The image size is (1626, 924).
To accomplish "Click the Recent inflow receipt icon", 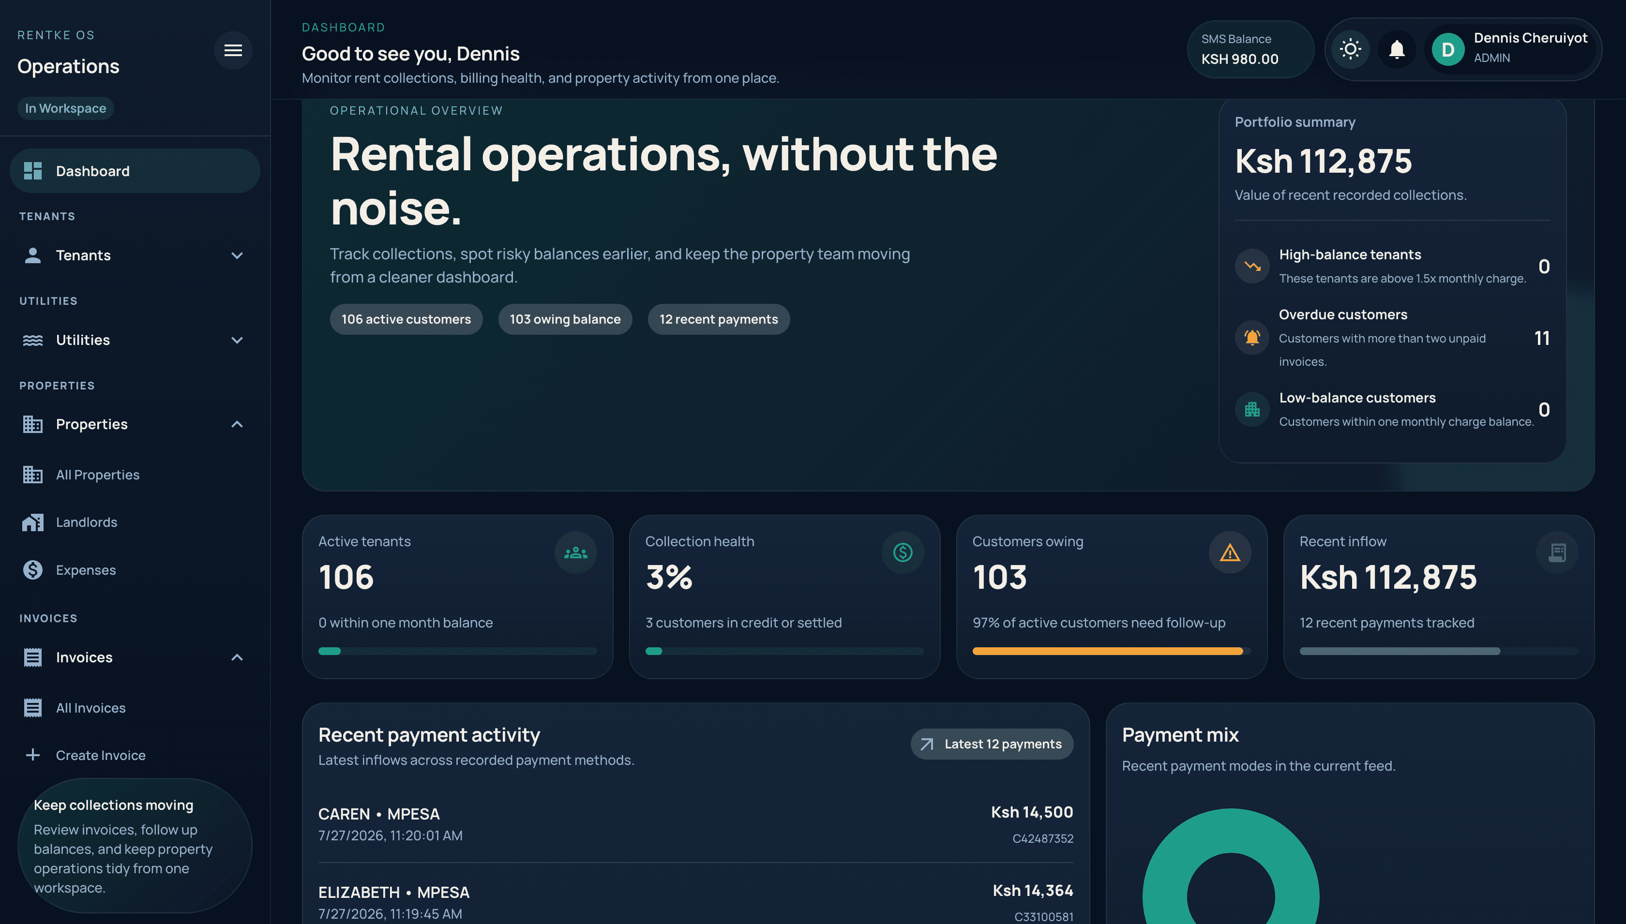I will click(x=1557, y=553).
